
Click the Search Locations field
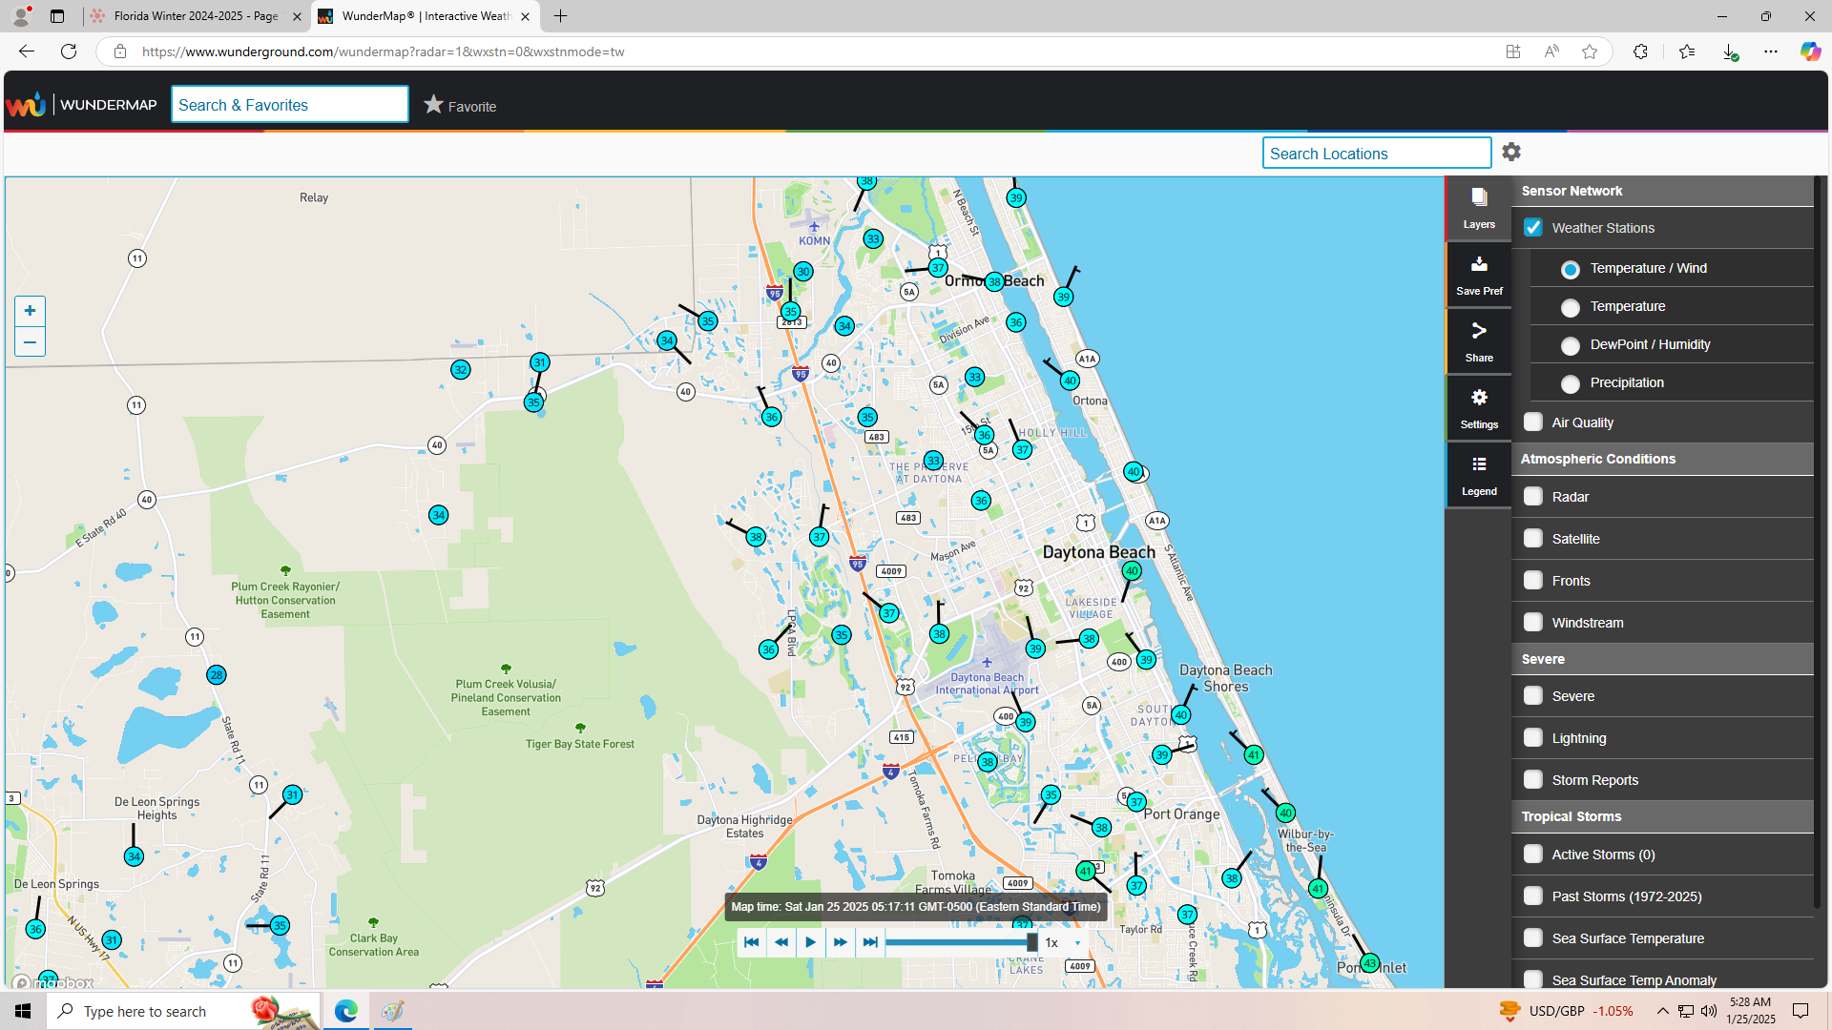tap(1376, 153)
